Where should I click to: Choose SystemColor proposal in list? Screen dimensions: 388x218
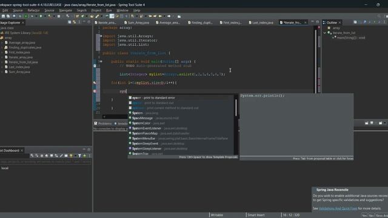[181, 123]
